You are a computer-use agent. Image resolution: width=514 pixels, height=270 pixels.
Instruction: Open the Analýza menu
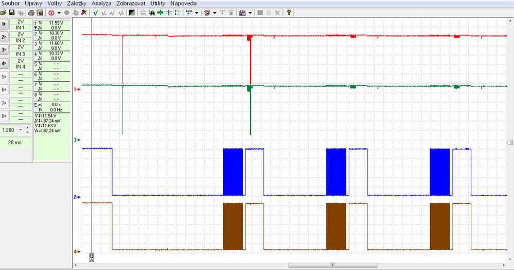tap(101, 3)
